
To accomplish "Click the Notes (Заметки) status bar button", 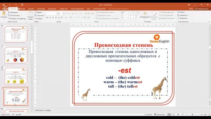I will 148,115.
